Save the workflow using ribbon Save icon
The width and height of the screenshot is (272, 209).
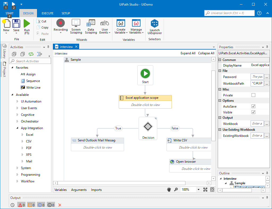pos(16,23)
